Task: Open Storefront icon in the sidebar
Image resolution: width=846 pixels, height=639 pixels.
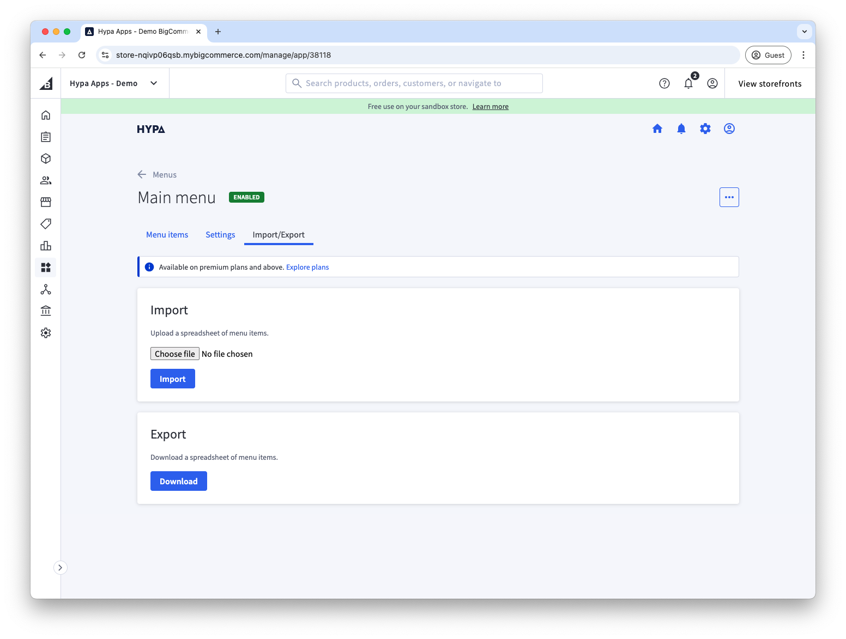Action: (x=46, y=202)
